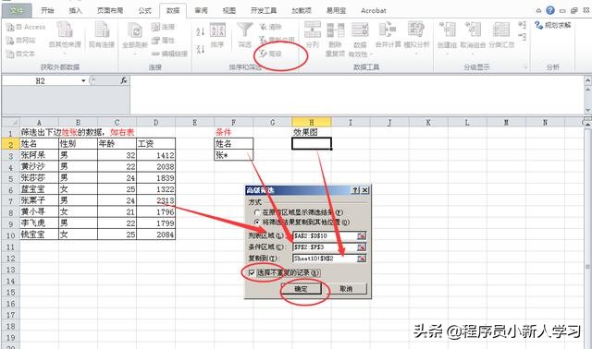
Task: Click Remove Duplicates (删除重复项) icon
Action: 335,30
